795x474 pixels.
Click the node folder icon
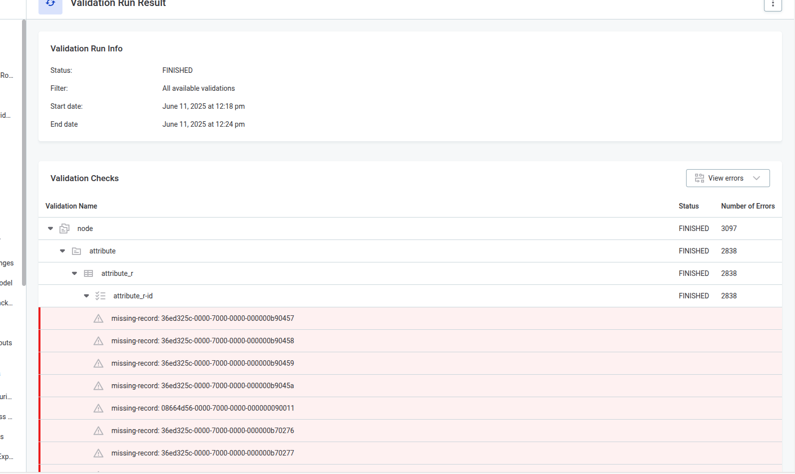64,229
